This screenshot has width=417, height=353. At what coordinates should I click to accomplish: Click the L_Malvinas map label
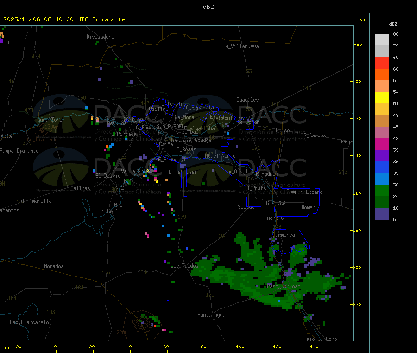coord(183,172)
